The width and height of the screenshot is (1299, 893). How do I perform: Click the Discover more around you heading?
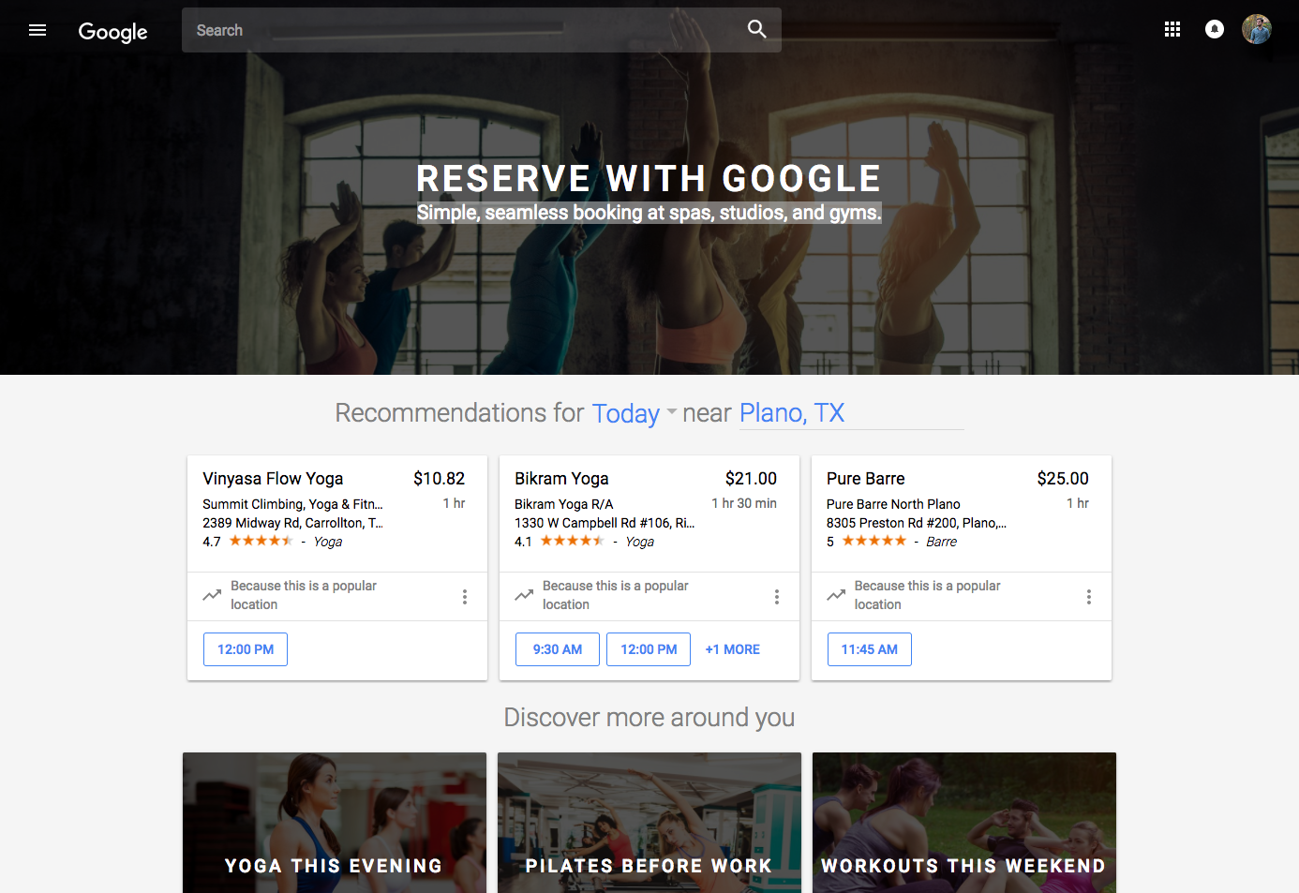(649, 718)
